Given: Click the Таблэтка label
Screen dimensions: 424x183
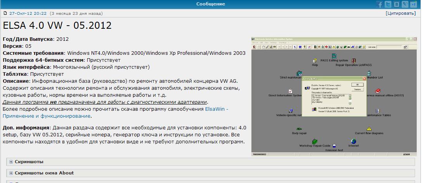Looking at the screenshot, I should tap(15, 74).
